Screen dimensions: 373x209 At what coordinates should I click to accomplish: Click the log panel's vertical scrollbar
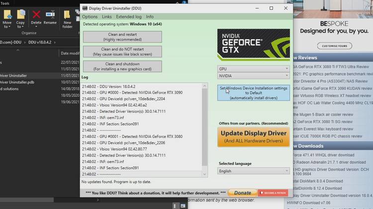click(x=204, y=129)
